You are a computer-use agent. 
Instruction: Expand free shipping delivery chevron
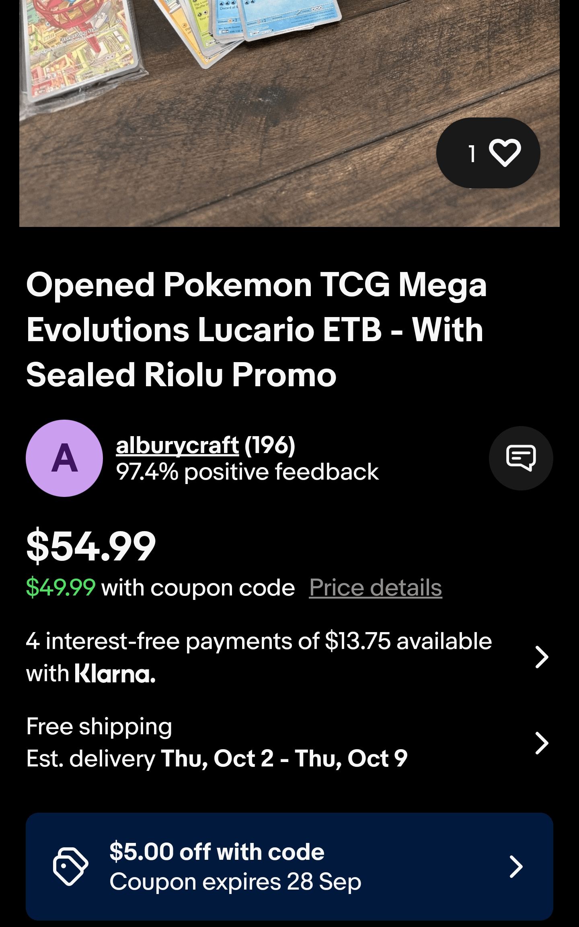click(542, 743)
